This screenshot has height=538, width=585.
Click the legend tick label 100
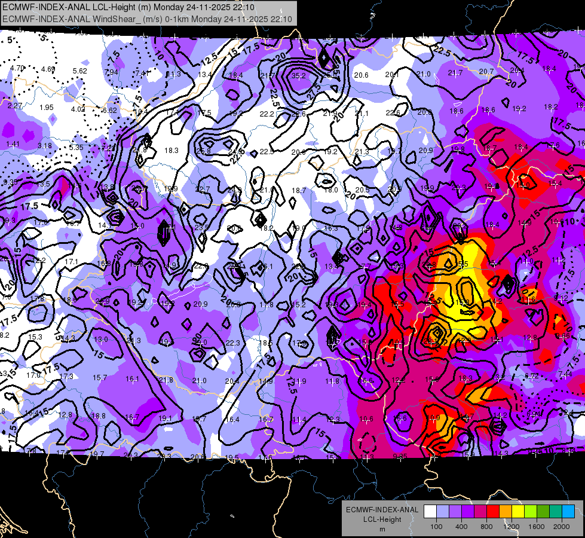(436, 527)
